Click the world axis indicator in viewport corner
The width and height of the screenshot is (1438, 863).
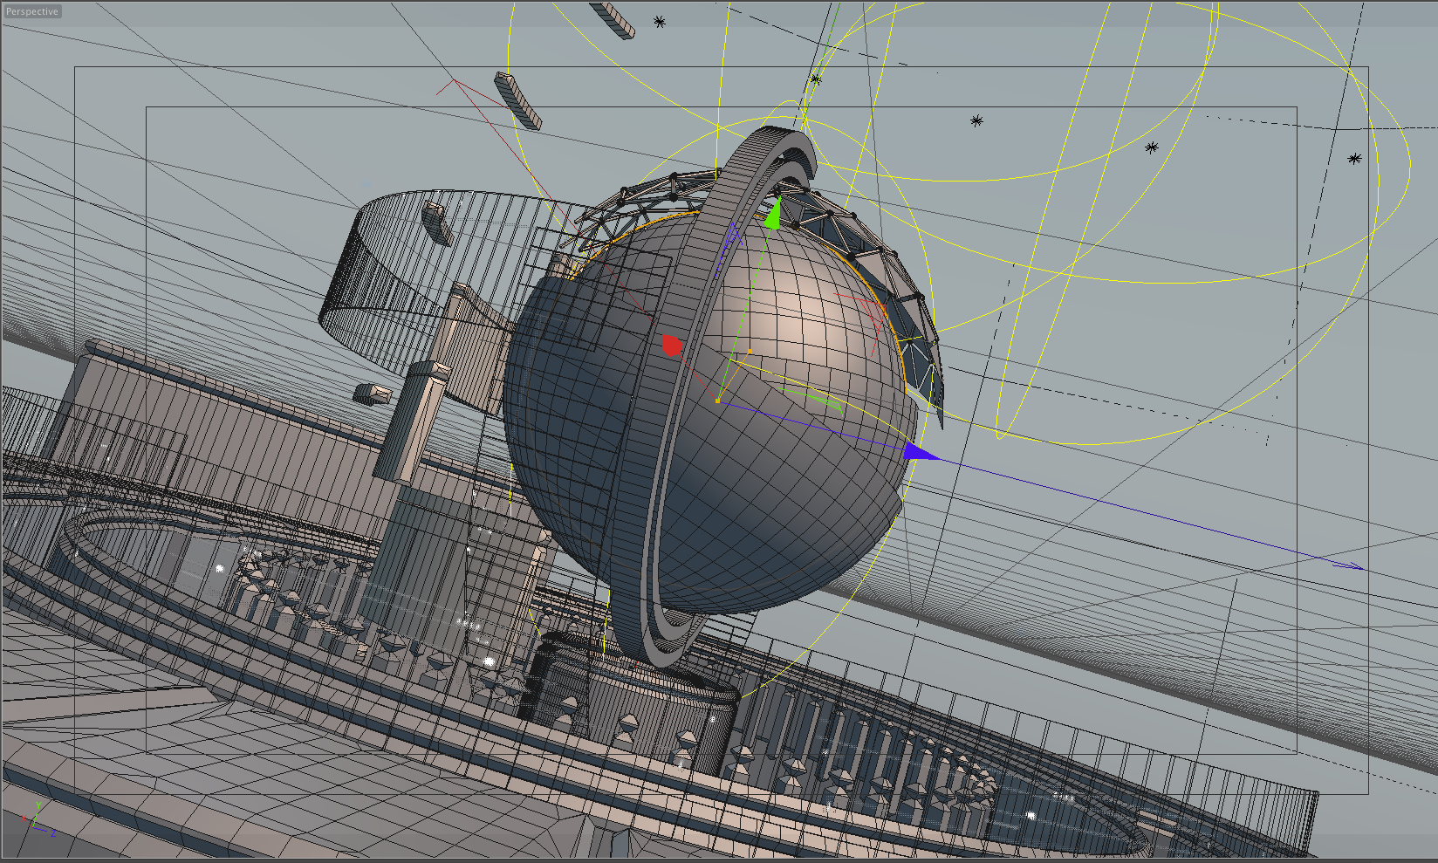(38, 819)
